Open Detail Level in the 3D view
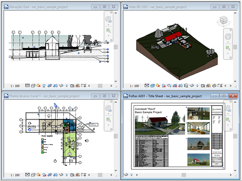242x181 pixels. (x=147, y=85)
